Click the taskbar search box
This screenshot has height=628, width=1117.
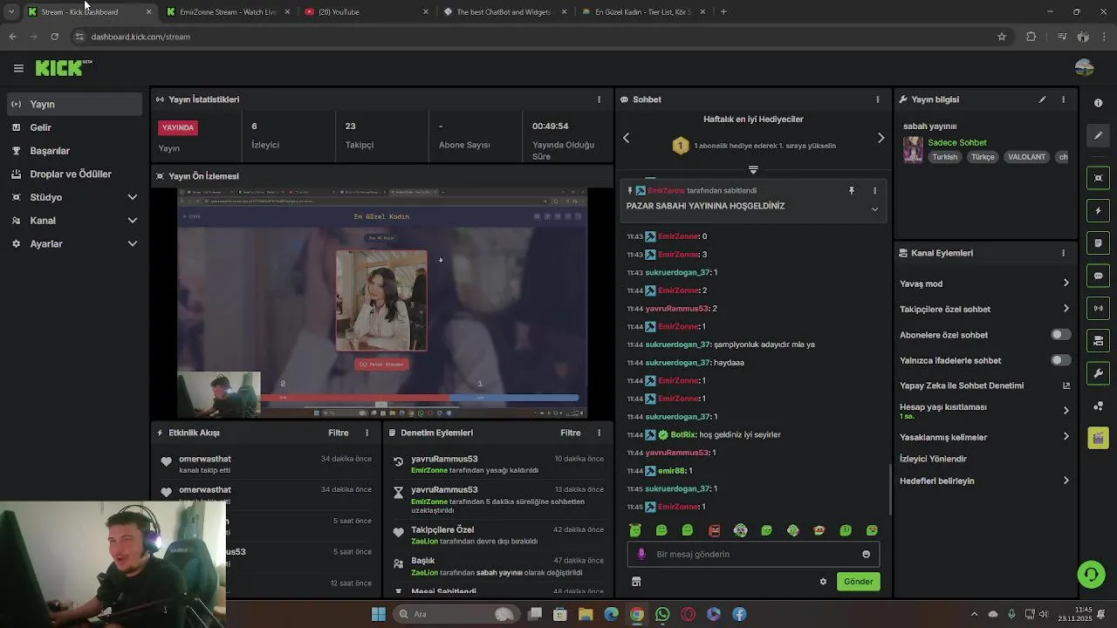pyautogui.click(x=456, y=614)
